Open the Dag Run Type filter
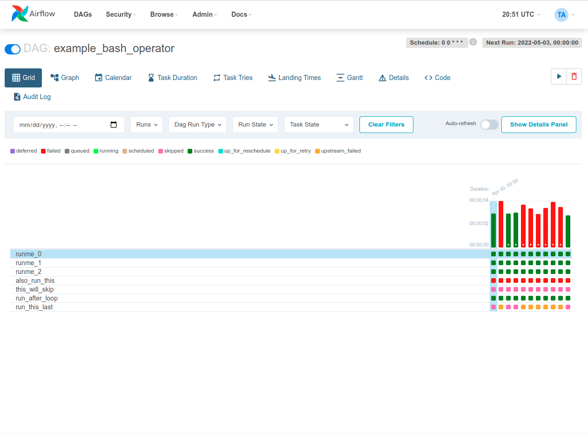 click(x=197, y=125)
